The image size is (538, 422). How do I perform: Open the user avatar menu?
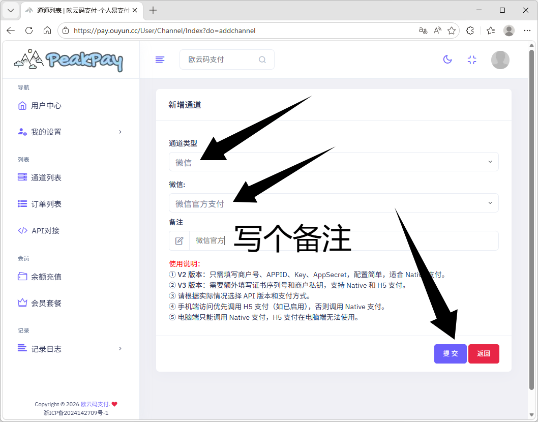point(500,59)
